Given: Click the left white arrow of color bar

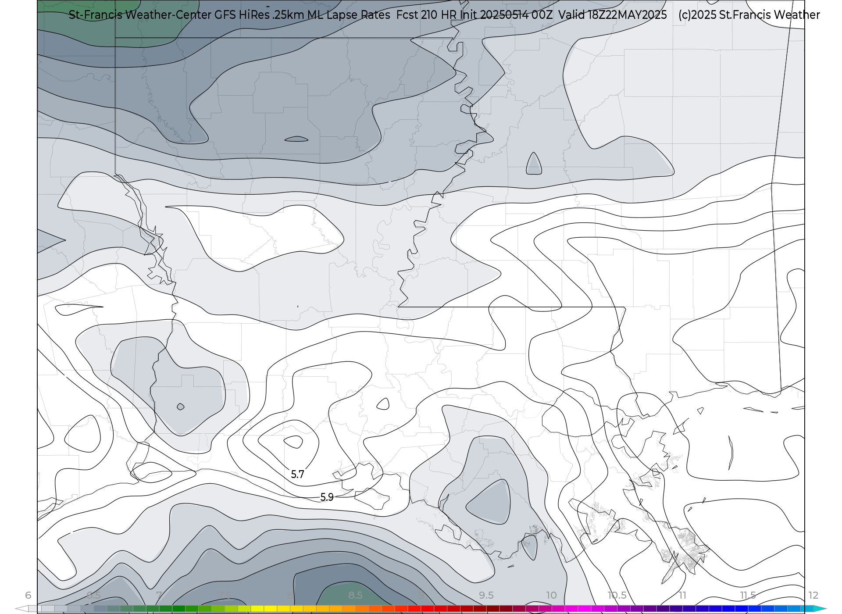Looking at the screenshot, I should (x=21, y=609).
